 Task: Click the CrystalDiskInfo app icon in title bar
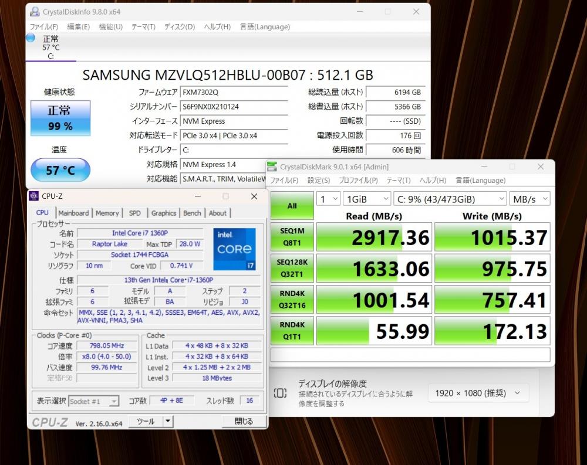35,12
